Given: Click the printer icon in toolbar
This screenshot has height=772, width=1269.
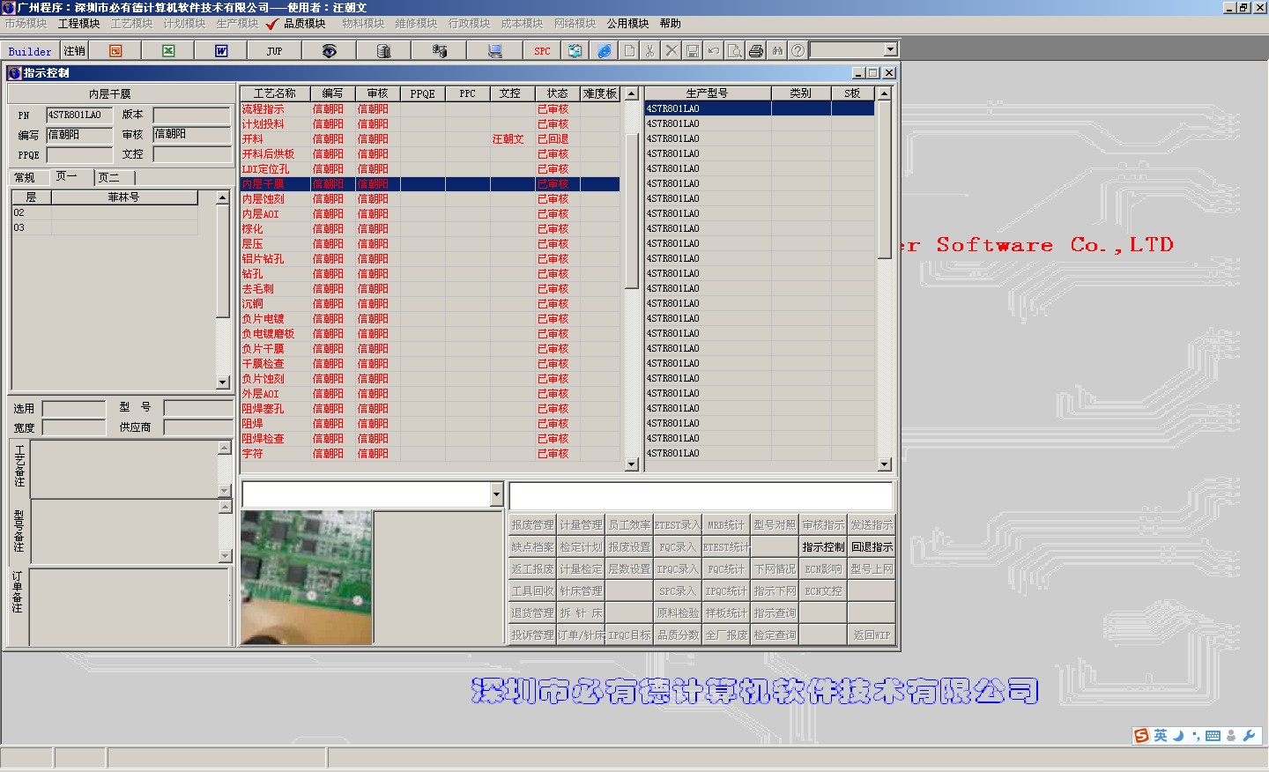Looking at the screenshot, I should [x=756, y=51].
